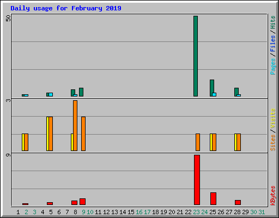Click the large red KBytes bar on day 23
The width and height of the screenshot is (279, 218).
[x=197, y=180]
